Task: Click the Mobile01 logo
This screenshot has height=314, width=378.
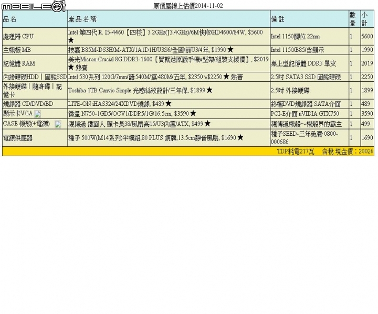Action: 34,6
